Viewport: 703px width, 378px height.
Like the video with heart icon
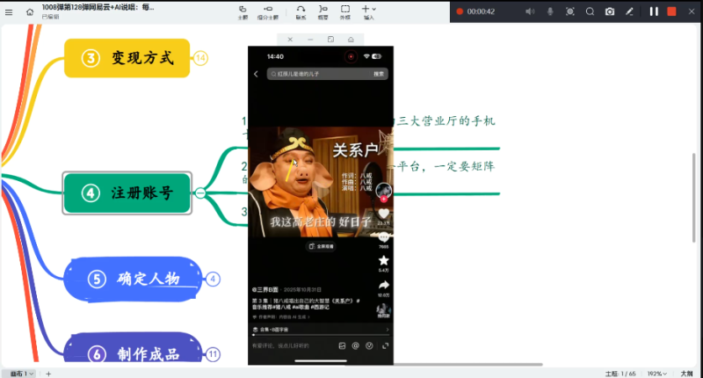[x=383, y=214]
